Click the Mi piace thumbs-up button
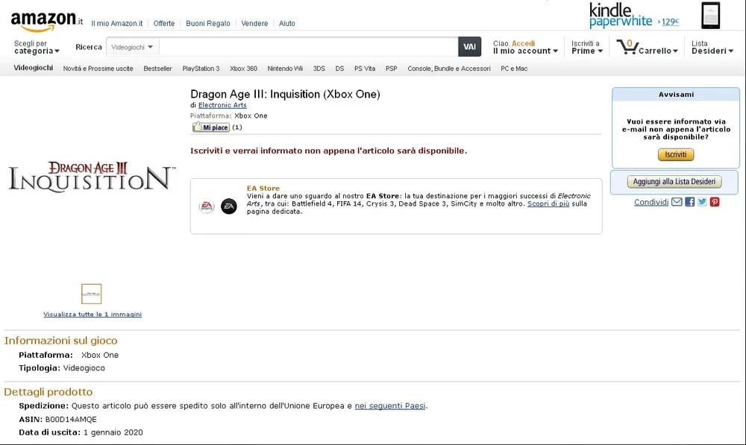The image size is (746, 445). [x=211, y=127]
